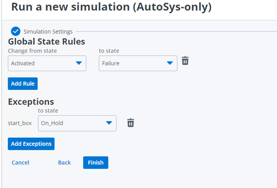Image resolution: width=277 pixels, height=188 pixels.
Task: Click the blue arrow beside On_Hold
Action: pos(109,123)
